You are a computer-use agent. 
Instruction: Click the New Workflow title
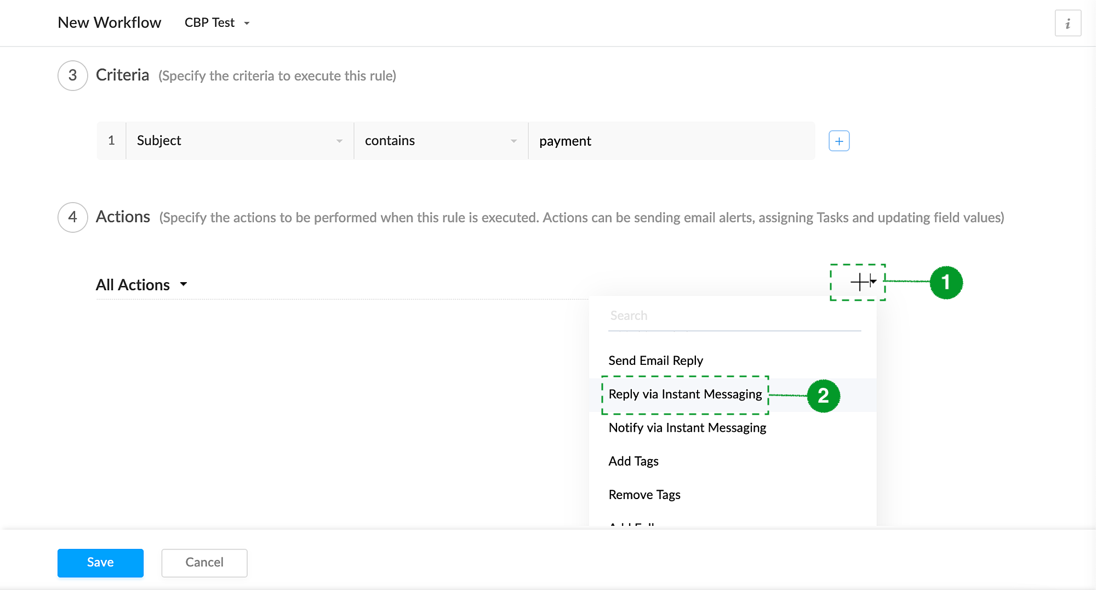(x=110, y=23)
